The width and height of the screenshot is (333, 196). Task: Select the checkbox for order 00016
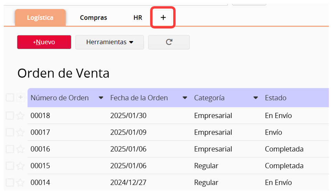[10, 149]
